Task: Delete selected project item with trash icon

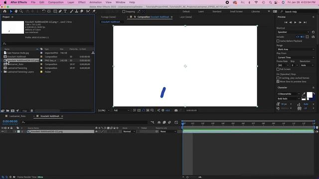Action: (32, 111)
